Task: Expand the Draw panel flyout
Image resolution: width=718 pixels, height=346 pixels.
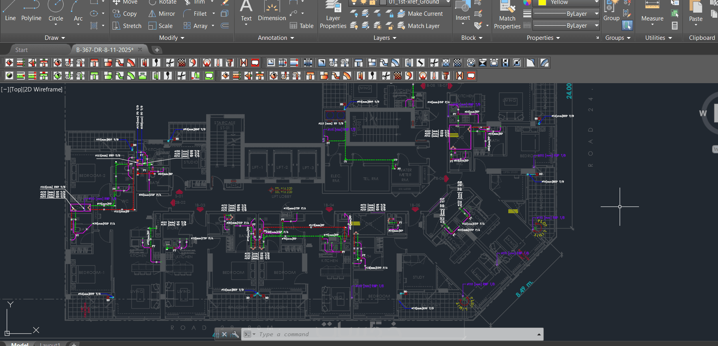Action: click(55, 38)
